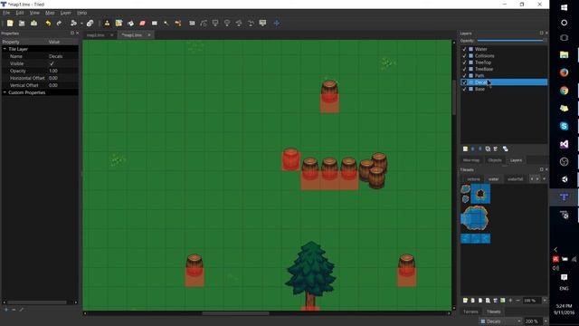Screen dimensions: 579x326
Task: Click the New tileset icon in the Tilesets panel
Action: [465, 301]
